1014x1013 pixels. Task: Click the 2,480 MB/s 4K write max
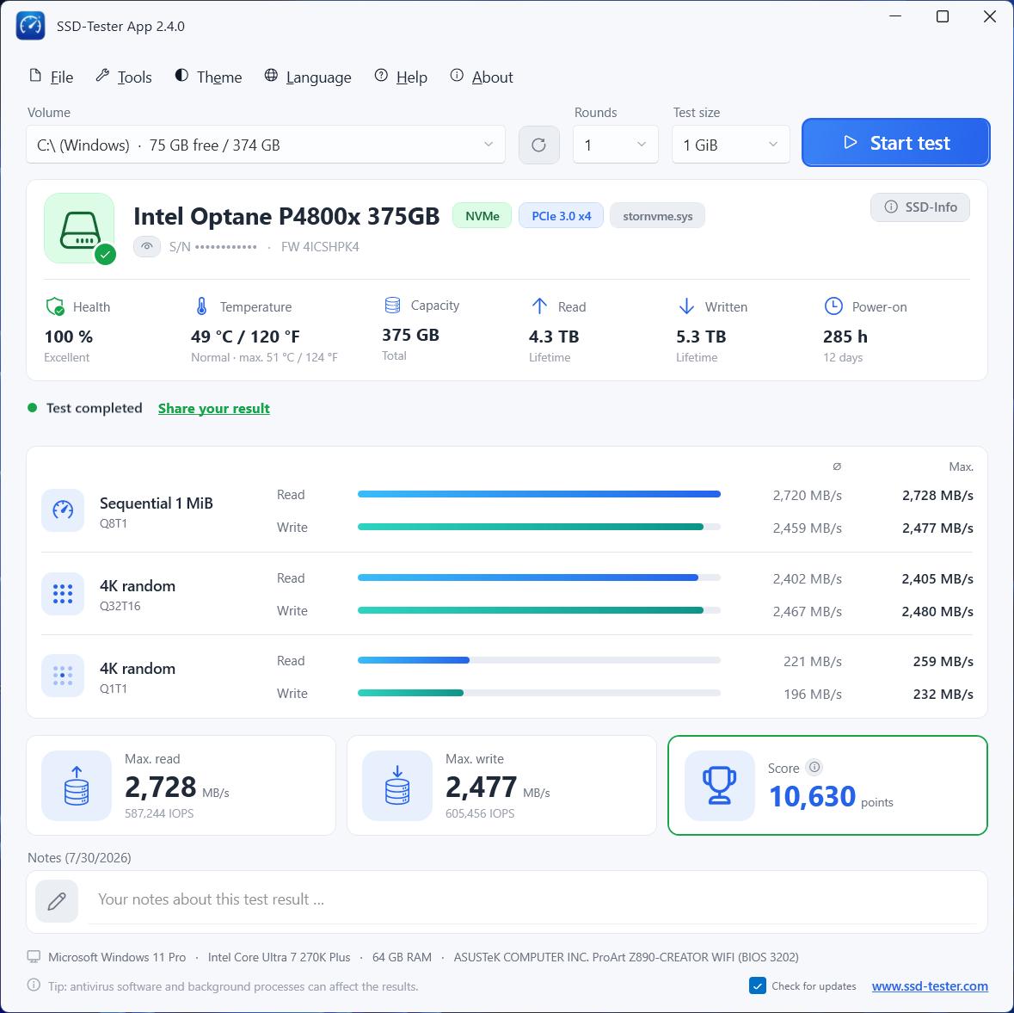pyautogui.click(x=937, y=611)
